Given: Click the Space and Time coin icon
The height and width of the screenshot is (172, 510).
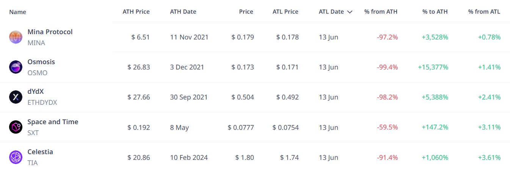Looking at the screenshot, I should pyautogui.click(x=16, y=127).
